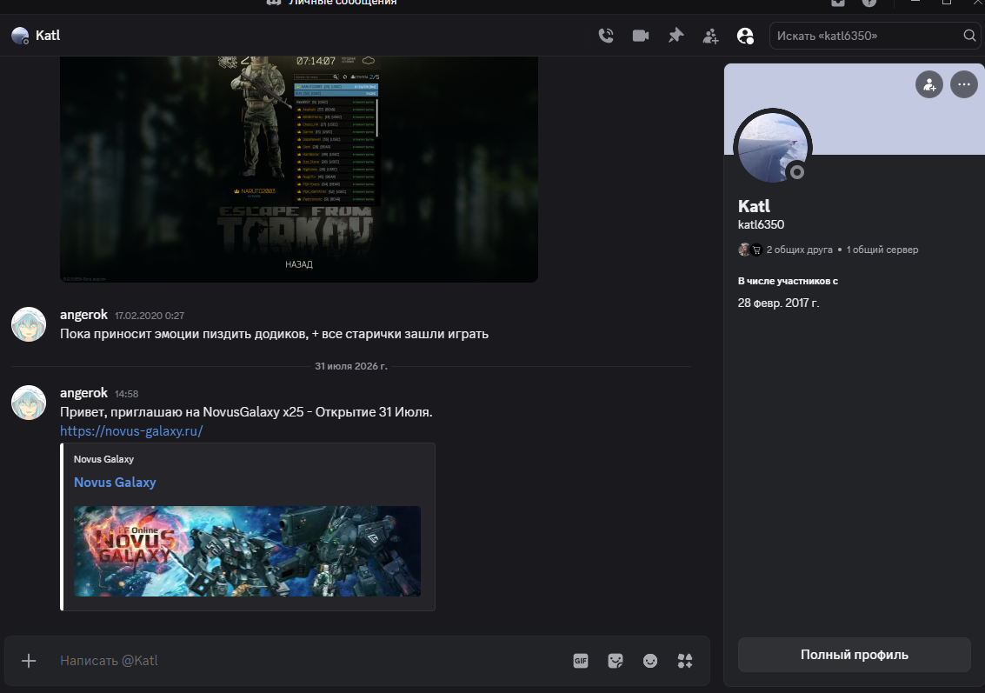The height and width of the screenshot is (693, 985).
Task: Click angerok username on the 14:58 message
Action: pyautogui.click(x=83, y=393)
